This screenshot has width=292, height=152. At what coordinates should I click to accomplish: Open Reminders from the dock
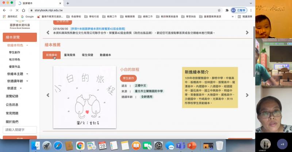pos(114,145)
